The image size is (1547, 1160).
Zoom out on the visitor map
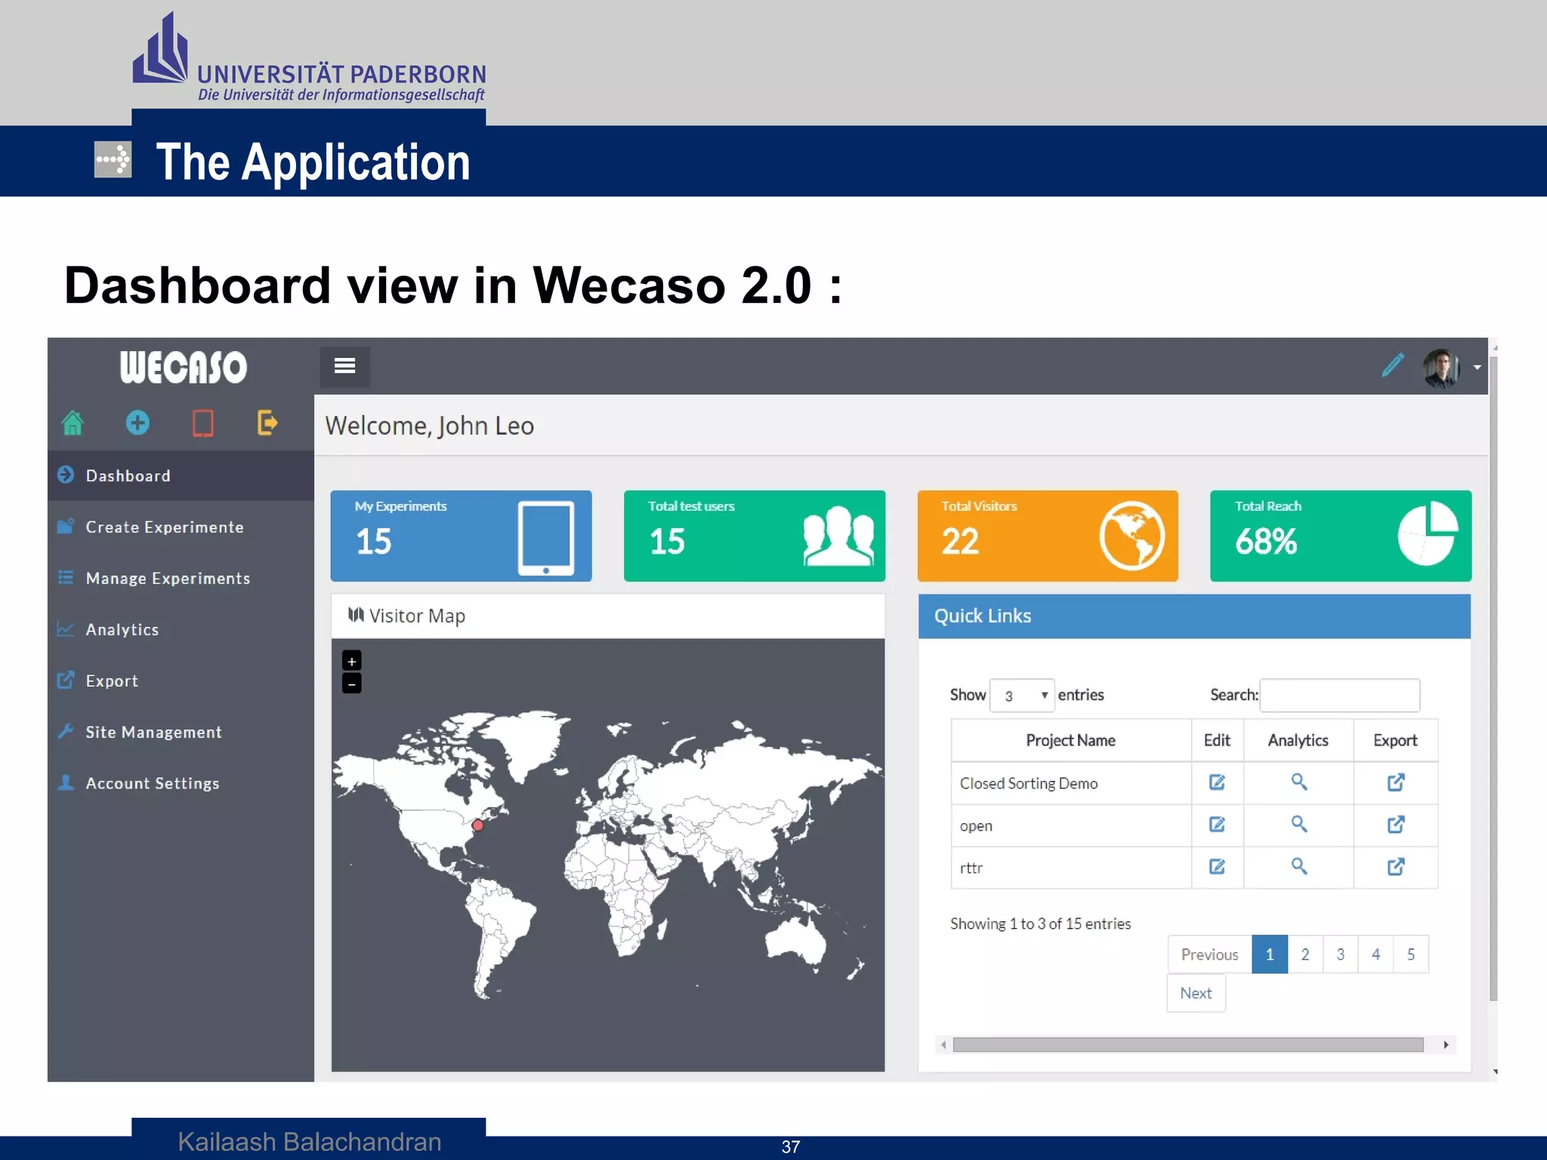pyautogui.click(x=352, y=683)
